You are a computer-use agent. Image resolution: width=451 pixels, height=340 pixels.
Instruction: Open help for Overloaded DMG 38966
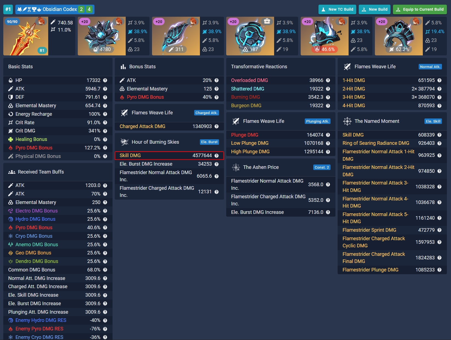pyautogui.click(x=328, y=80)
